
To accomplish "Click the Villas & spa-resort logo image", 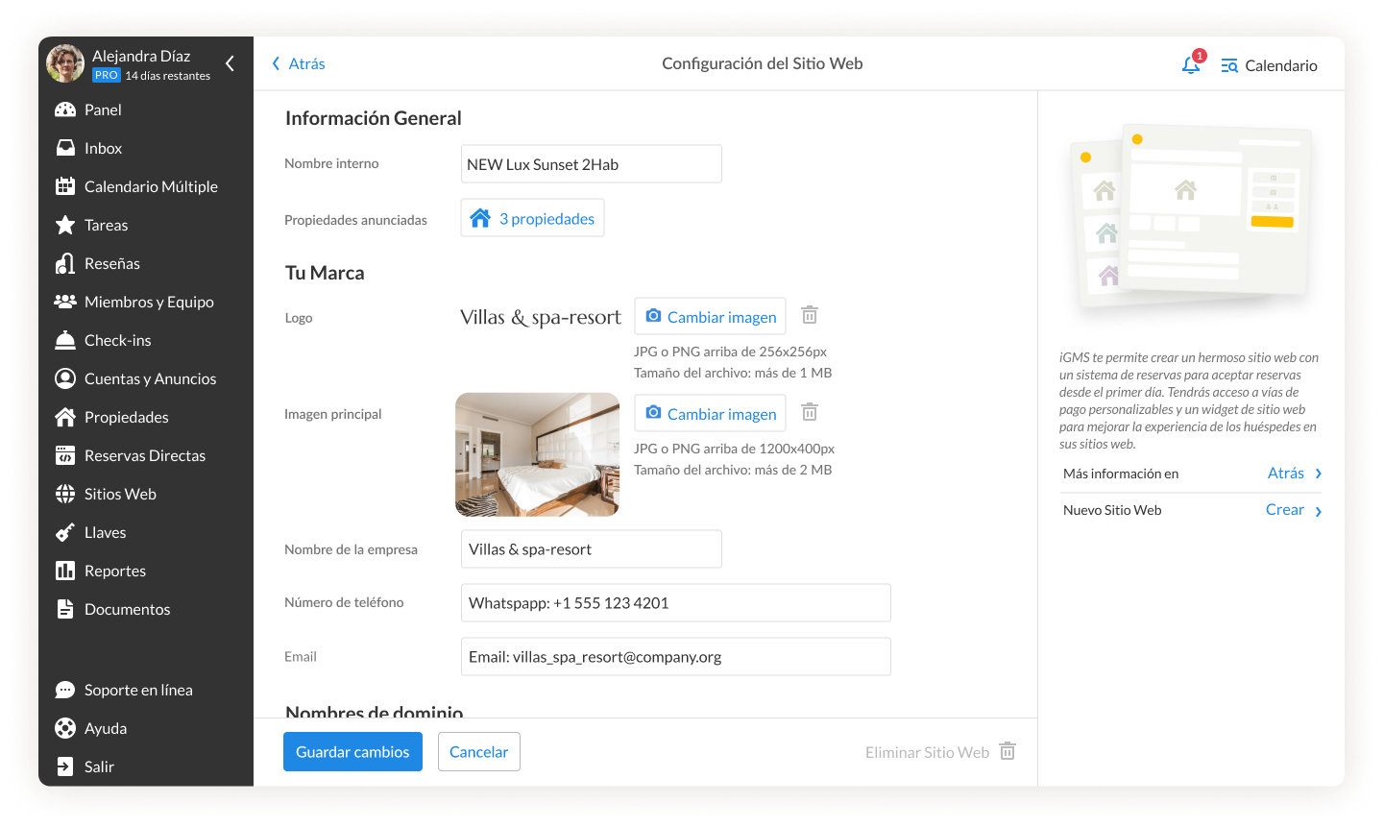I will (541, 317).
